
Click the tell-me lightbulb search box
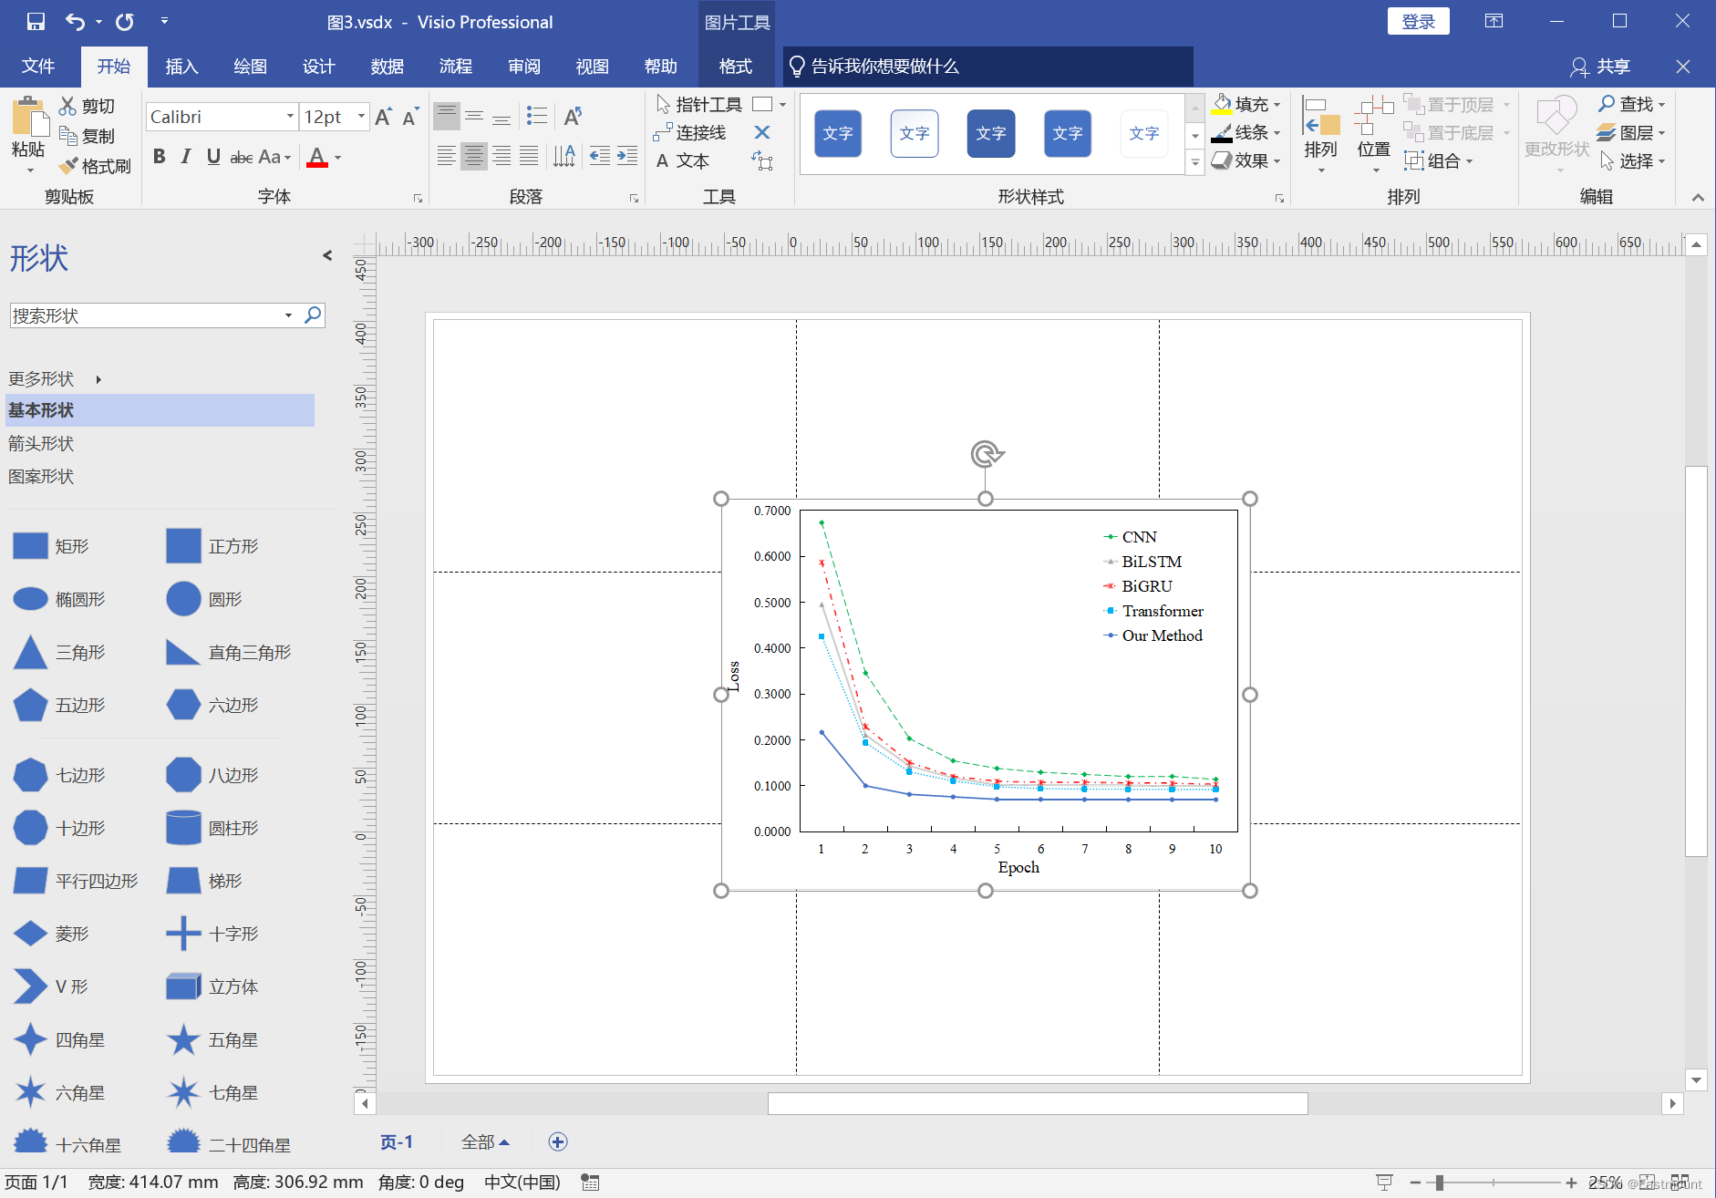(x=988, y=67)
